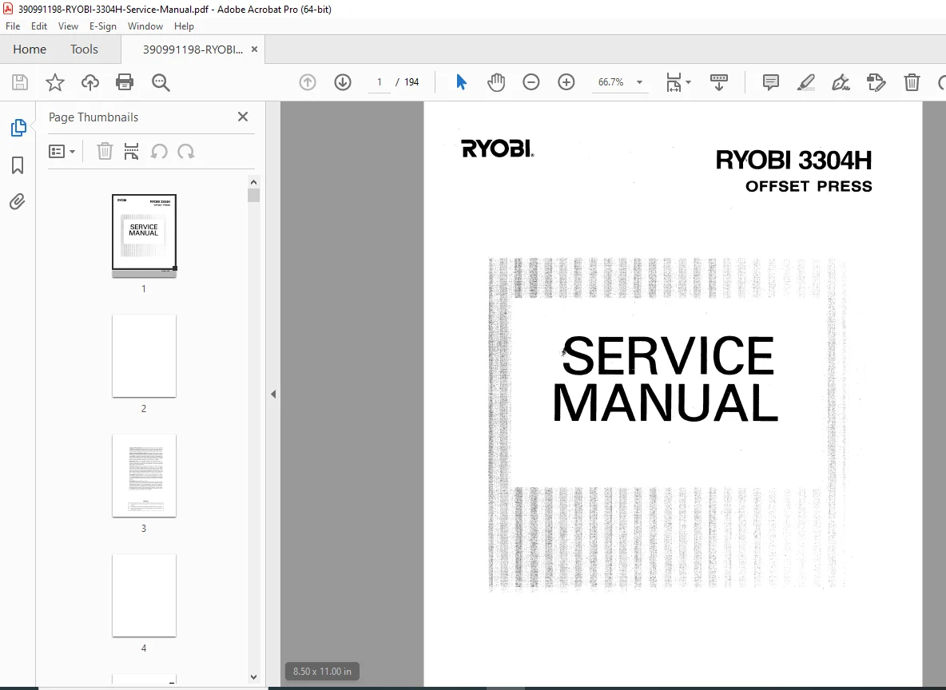Click the insert pages icon in thumbnails
946x690 pixels.
click(131, 152)
